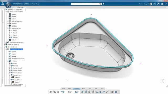Click the last chart icon in action bar

(116, 92)
